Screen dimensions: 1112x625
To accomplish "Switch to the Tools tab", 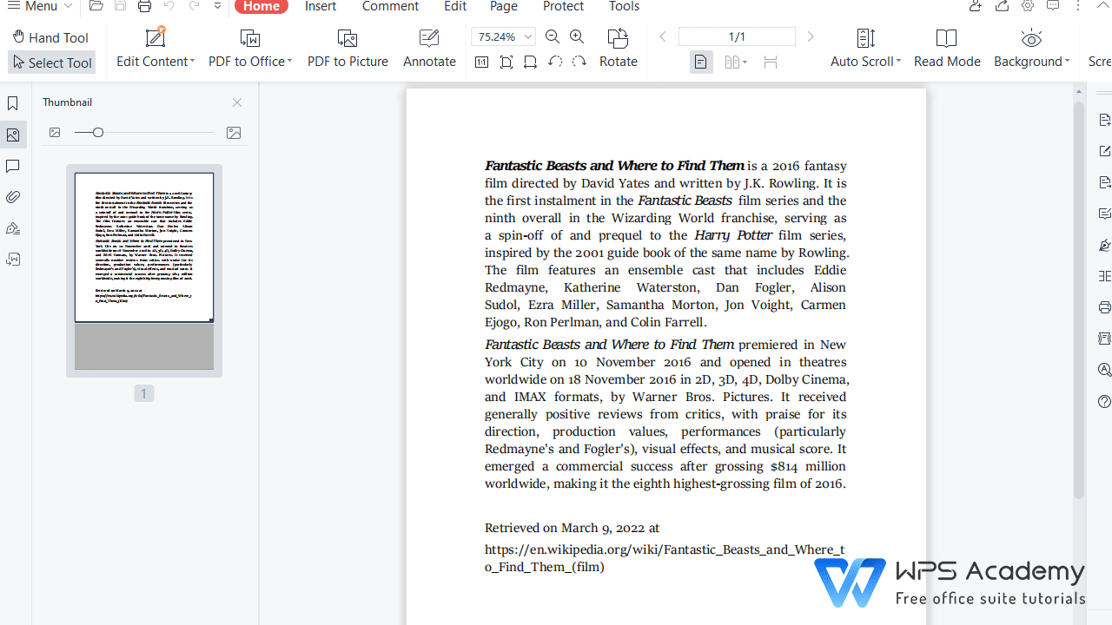I will (624, 6).
